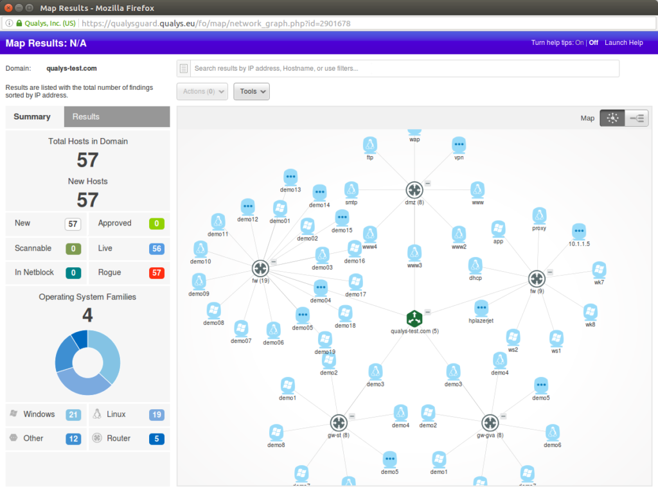Select the smtp host icon
The height and width of the screenshot is (492, 658).
tap(351, 191)
